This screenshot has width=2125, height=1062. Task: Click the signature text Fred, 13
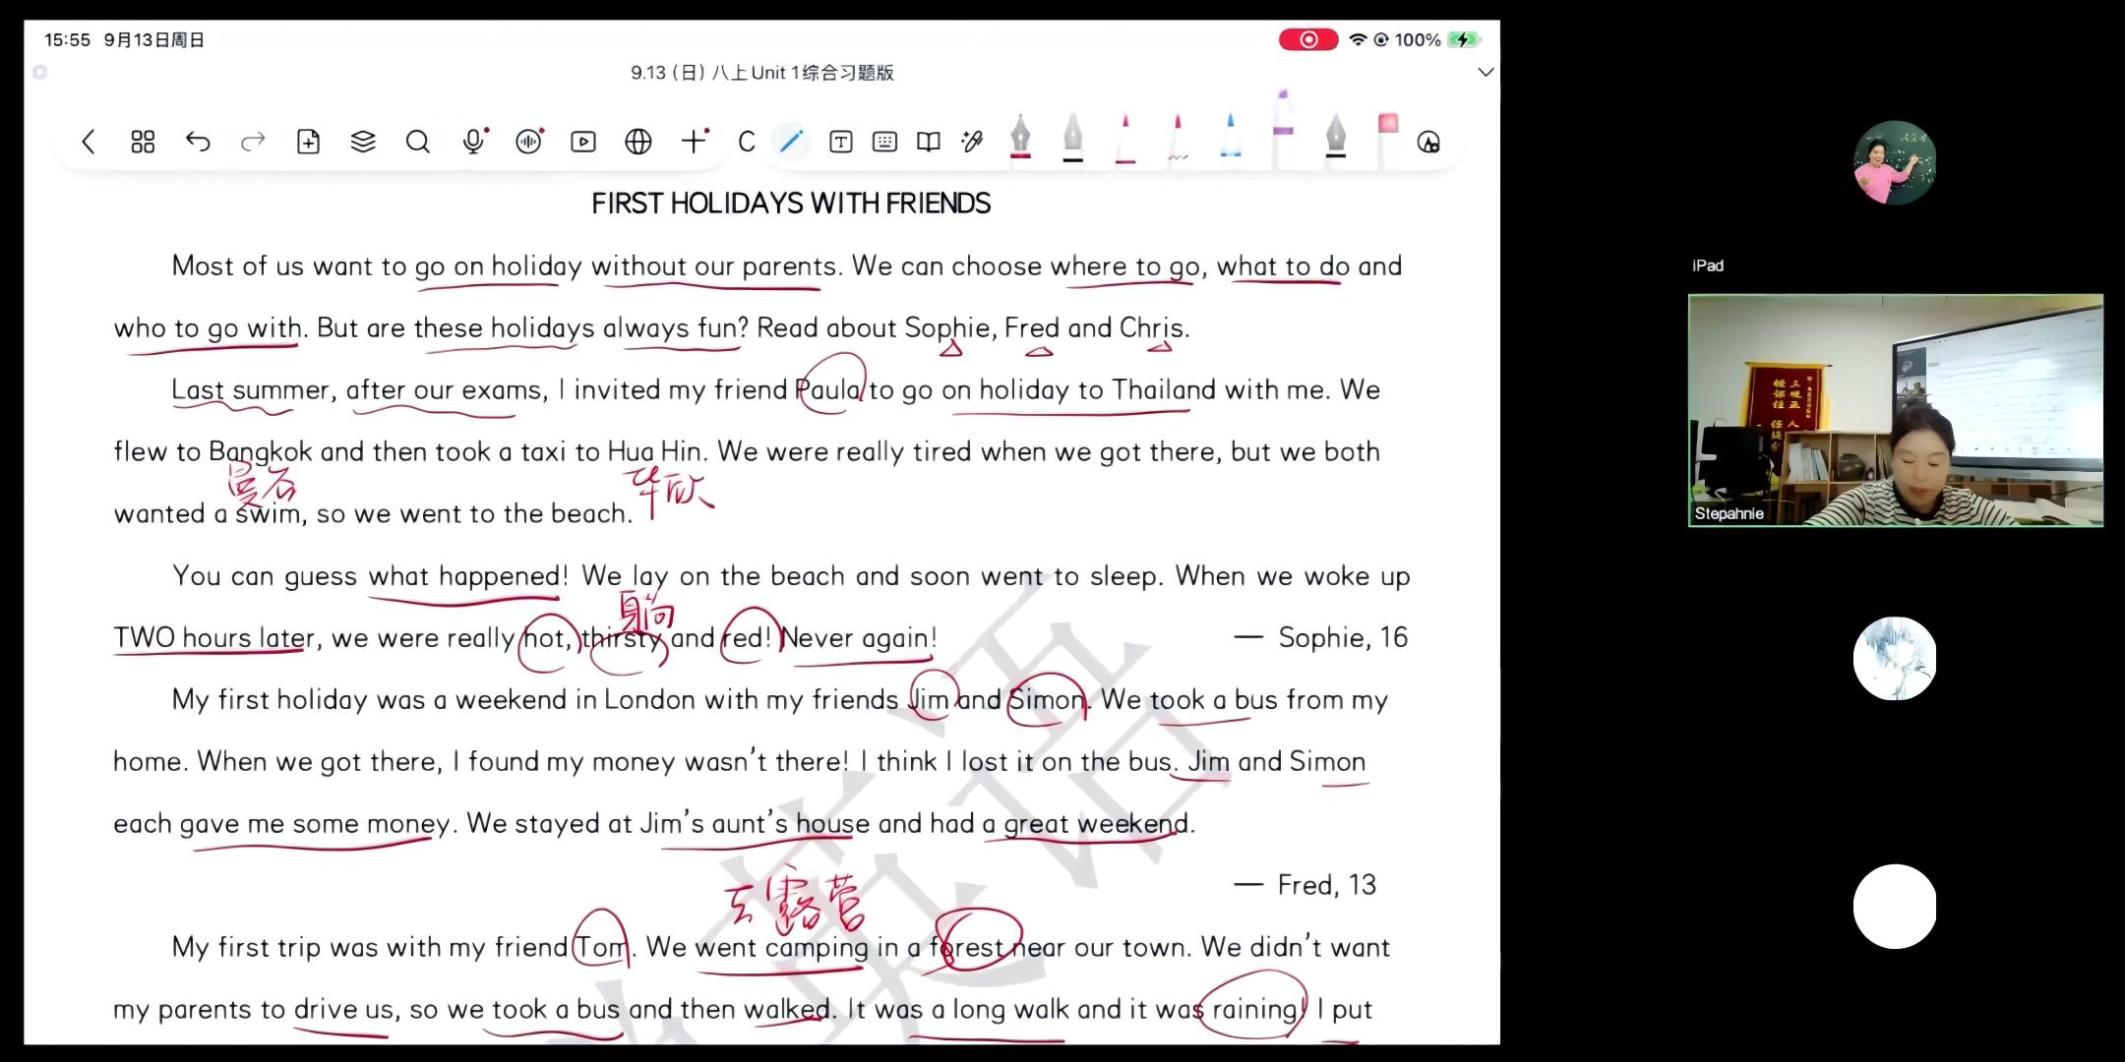tap(1326, 885)
